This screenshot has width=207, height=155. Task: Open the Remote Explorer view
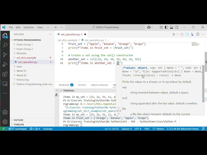(x=5, y=84)
